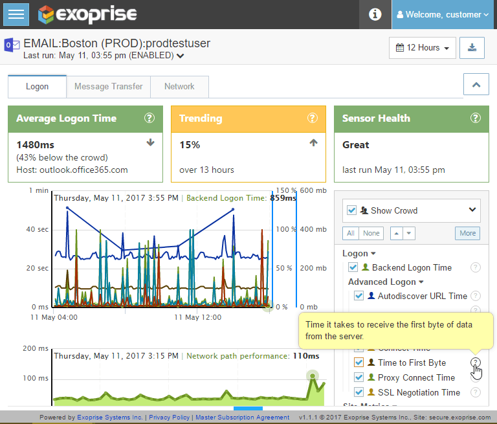This screenshot has width=497, height=424.
Task: Switch to the Message Transfer tab
Action: pos(108,86)
